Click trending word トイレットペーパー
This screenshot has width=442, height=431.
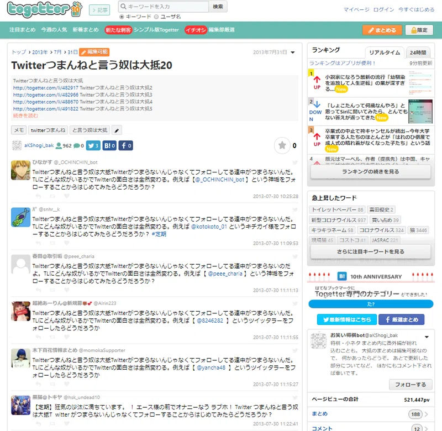coord(337,210)
